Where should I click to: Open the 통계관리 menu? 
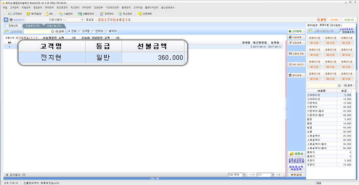coord(126,8)
